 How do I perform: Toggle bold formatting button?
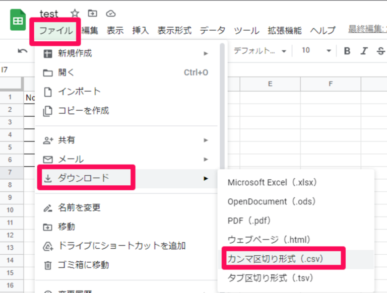click(347, 51)
